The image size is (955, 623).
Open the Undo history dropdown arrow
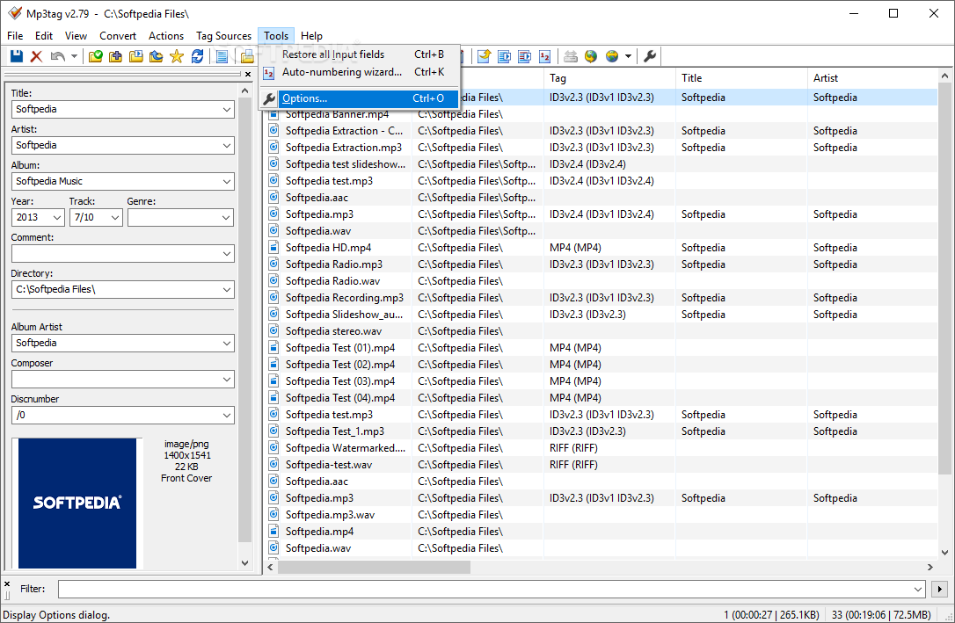74,56
